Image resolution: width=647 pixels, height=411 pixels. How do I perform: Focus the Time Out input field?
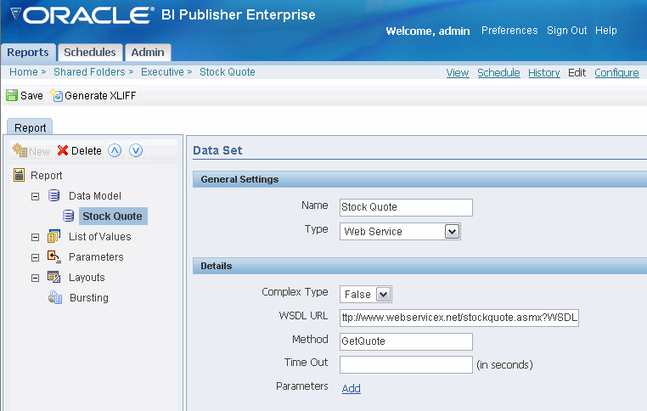[x=406, y=365]
